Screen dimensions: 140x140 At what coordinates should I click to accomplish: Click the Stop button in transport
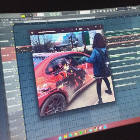click(x=31, y=15)
